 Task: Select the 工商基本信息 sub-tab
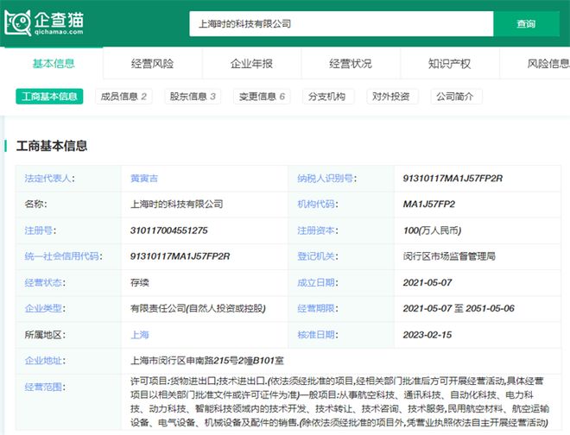click(49, 97)
